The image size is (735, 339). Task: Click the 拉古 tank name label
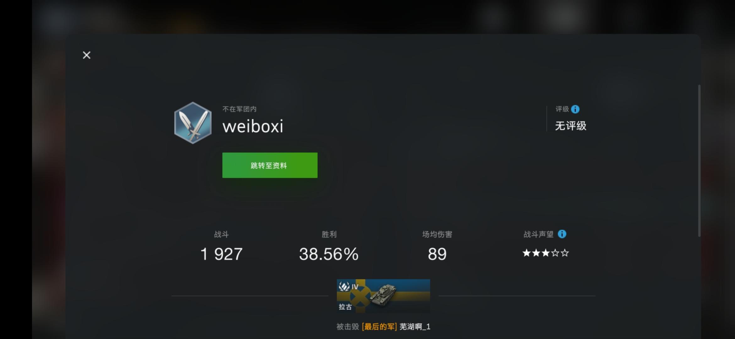tap(345, 307)
